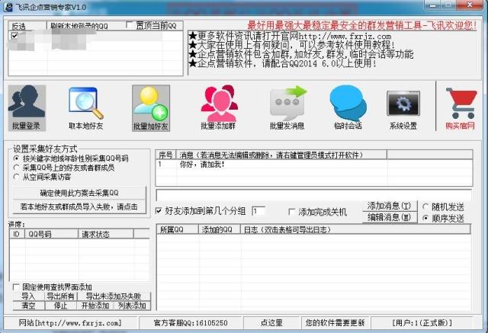This screenshot has height=333, width=488.
Task: Click the 点这里 status bar button
Action: [x=271, y=323]
